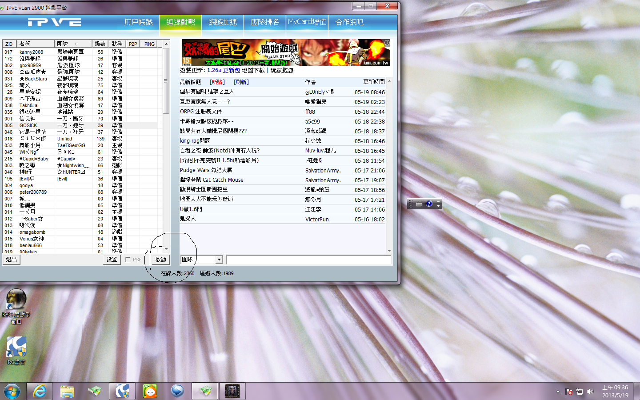Screen dimensions: 640x400
Task: Open KYO 屠野爭霸III desktop shortcut
Action: [x=16, y=307]
